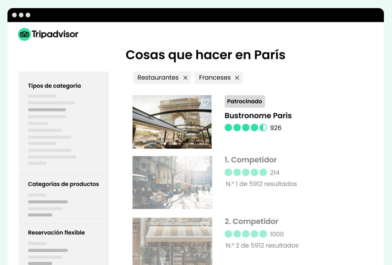This screenshot has width=392, height=265.
Task: Click the 'Cosas que hacer en París' title
Action: coord(205,55)
